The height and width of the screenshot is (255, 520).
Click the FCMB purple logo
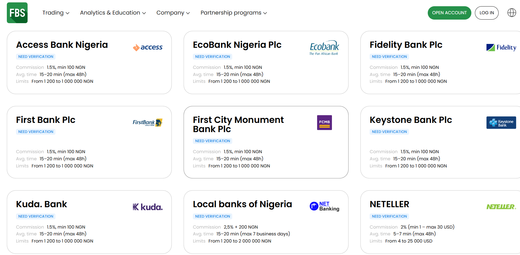[324, 123]
